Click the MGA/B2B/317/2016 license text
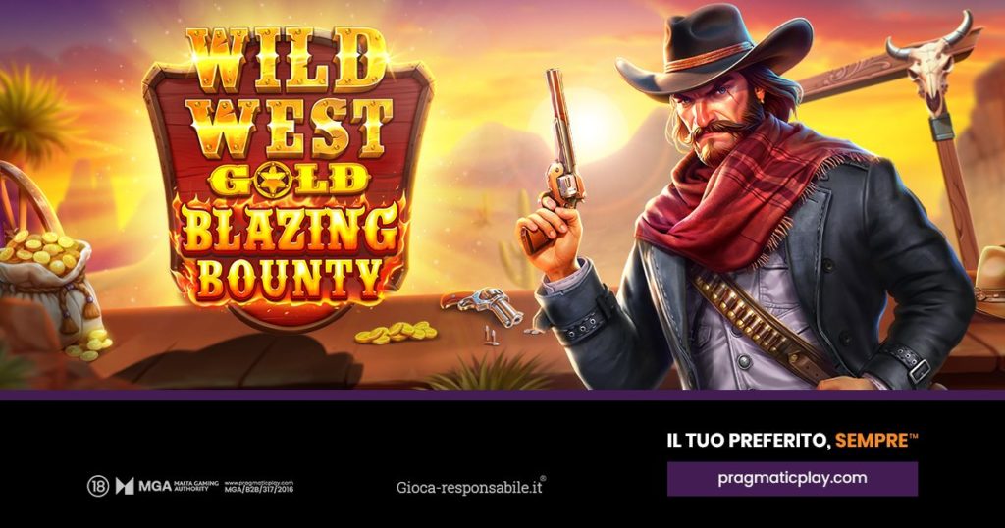Image resolution: width=1005 pixels, height=528 pixels. coord(259,490)
